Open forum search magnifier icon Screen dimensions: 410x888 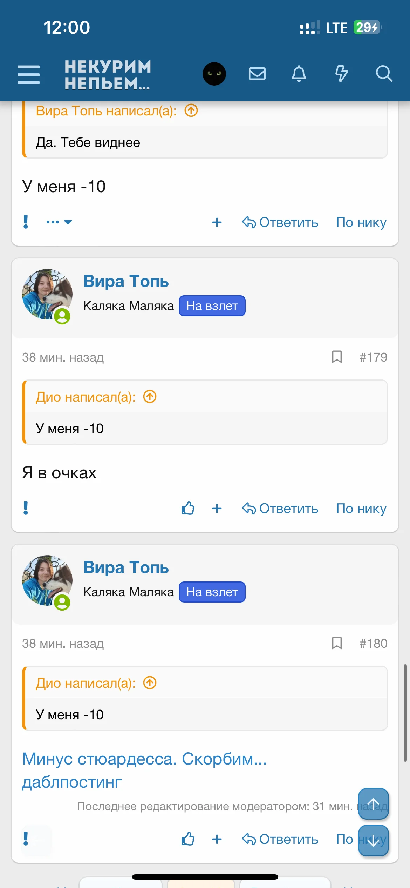tap(384, 74)
